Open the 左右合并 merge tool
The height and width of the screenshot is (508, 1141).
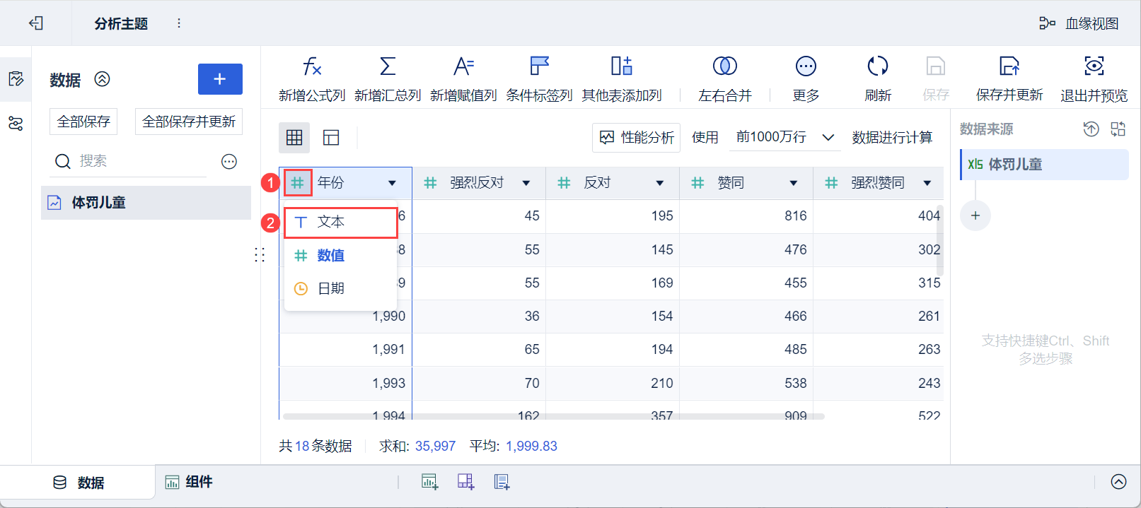coord(724,66)
